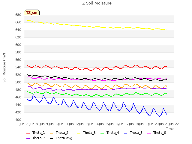This screenshot has height=144, width=192.
Task: Click the Theta_4 green legend swatch
Action: click(102, 133)
